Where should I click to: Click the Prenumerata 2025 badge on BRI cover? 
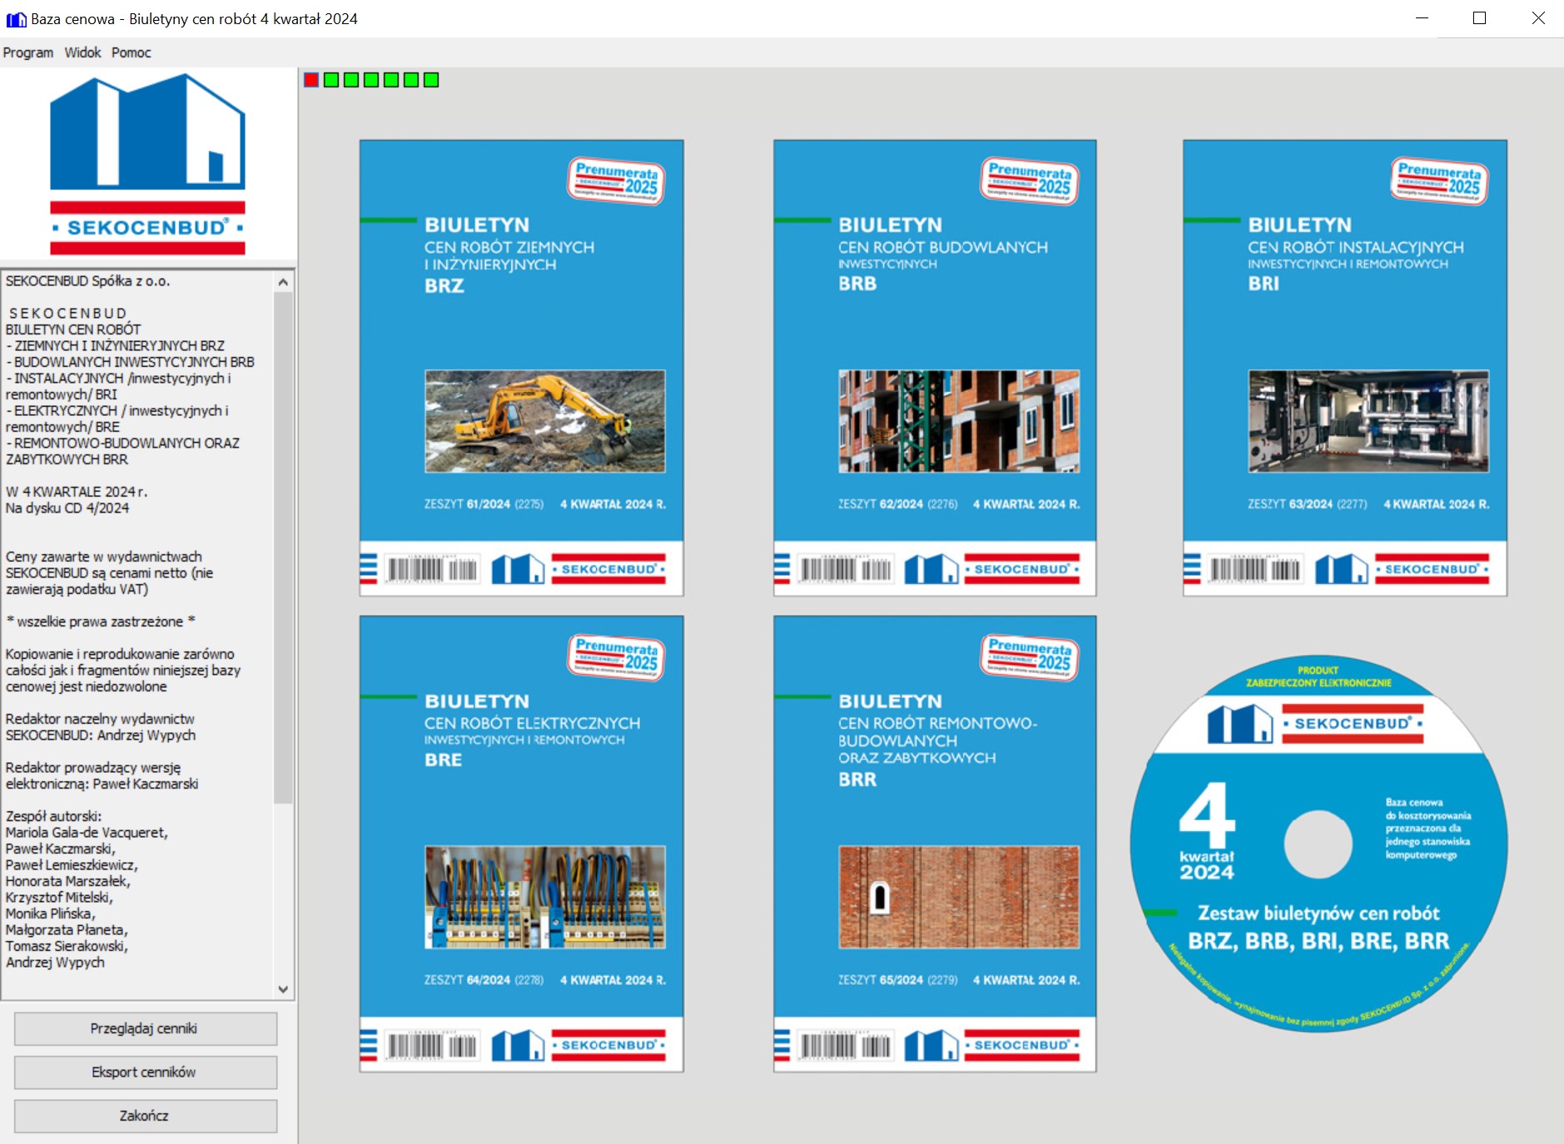click(x=1439, y=181)
